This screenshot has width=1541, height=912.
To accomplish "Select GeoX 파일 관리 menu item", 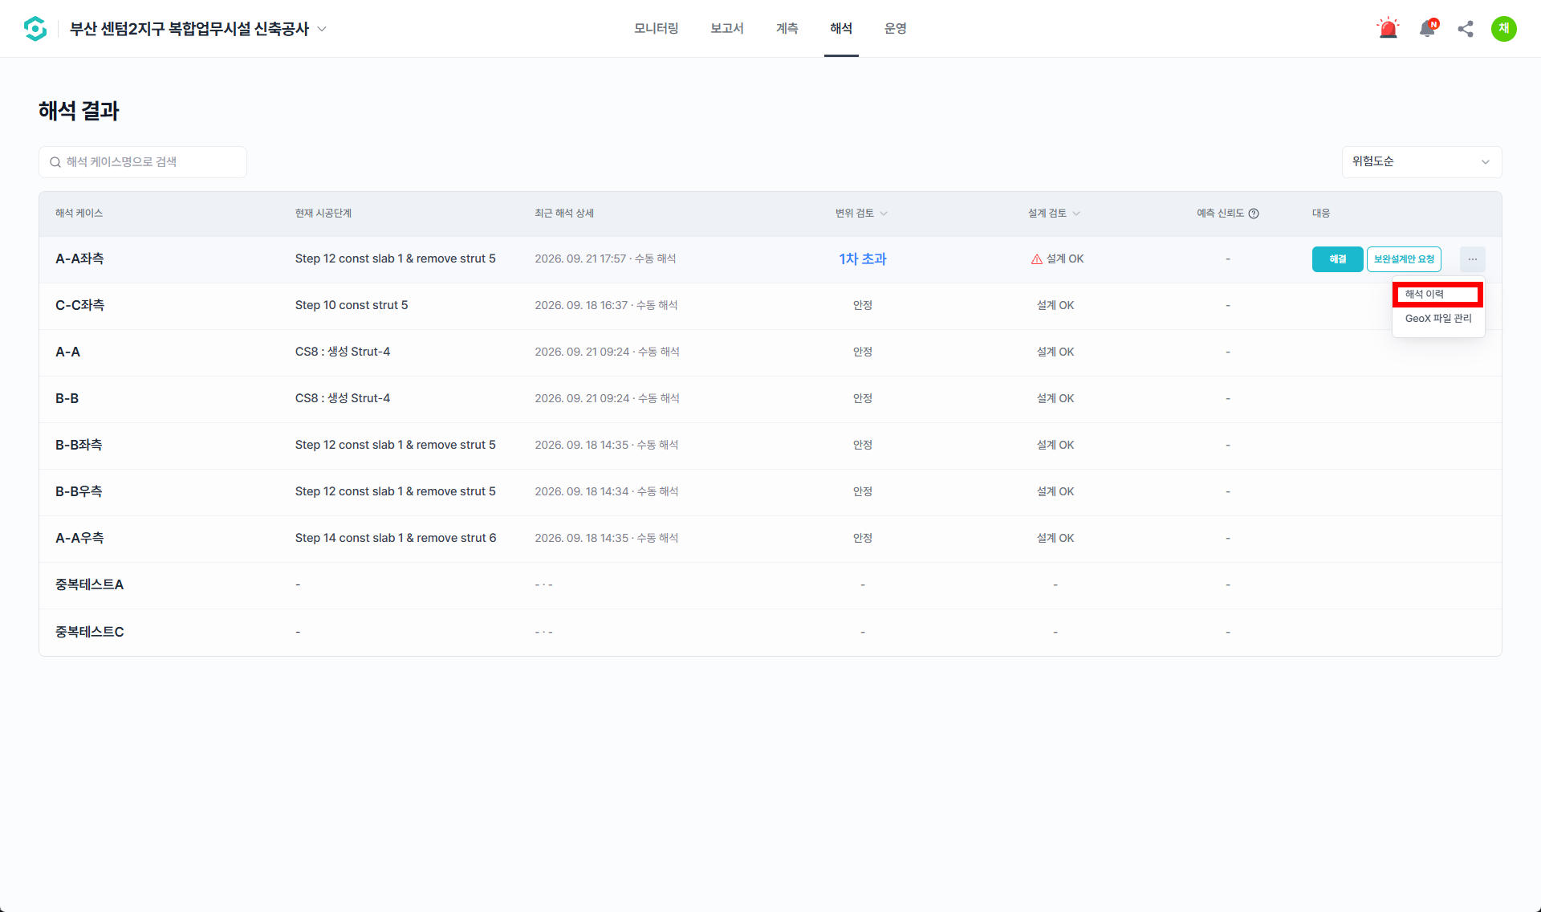I will tap(1438, 319).
